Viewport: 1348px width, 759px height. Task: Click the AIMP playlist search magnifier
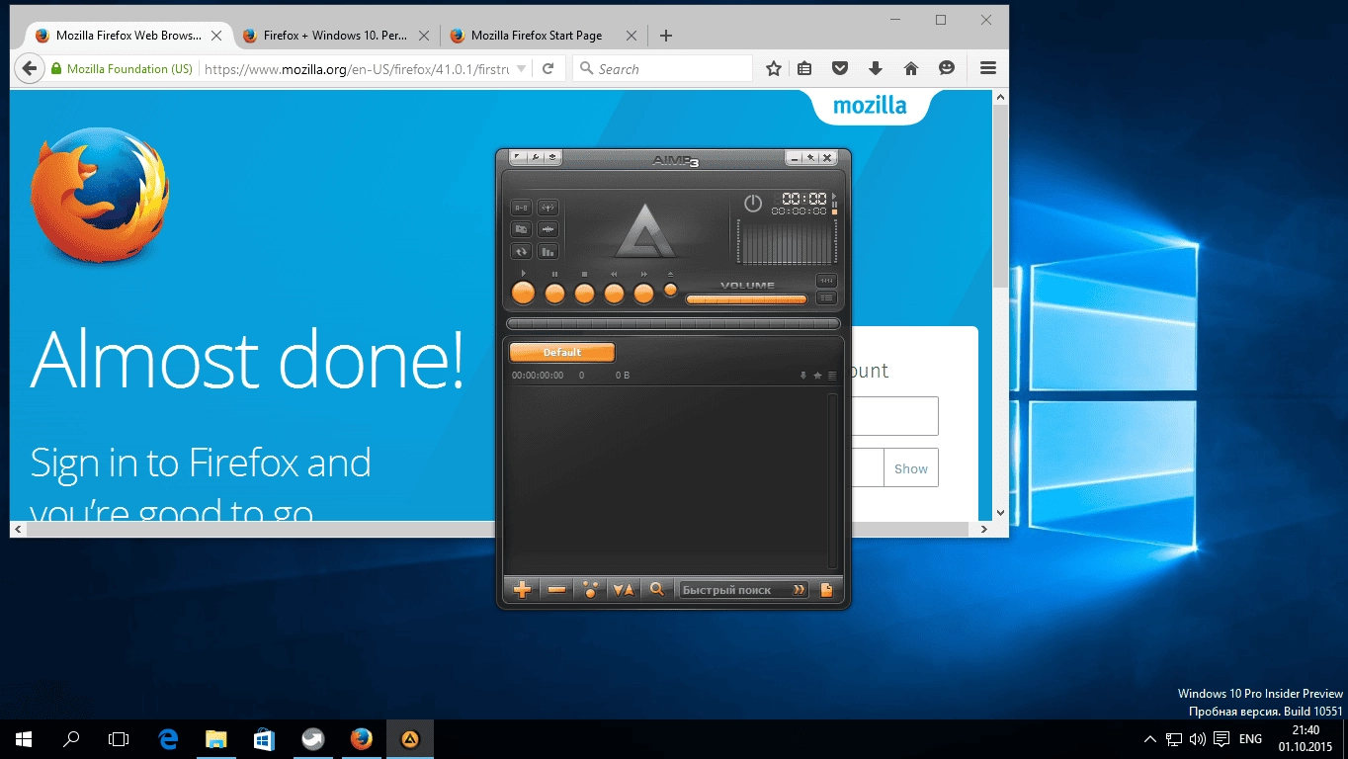coord(656,590)
